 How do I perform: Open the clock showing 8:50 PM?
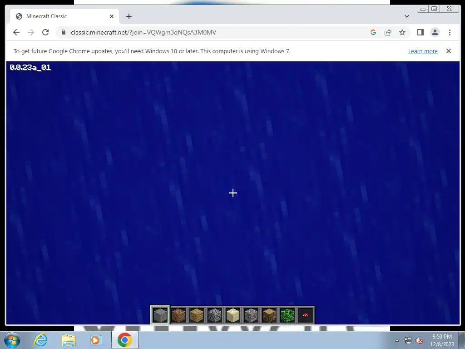pos(442,340)
